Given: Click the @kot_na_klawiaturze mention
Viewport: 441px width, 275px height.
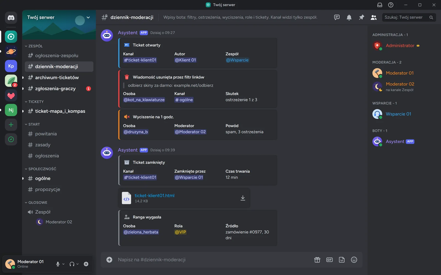Looking at the screenshot, I should 144,100.
